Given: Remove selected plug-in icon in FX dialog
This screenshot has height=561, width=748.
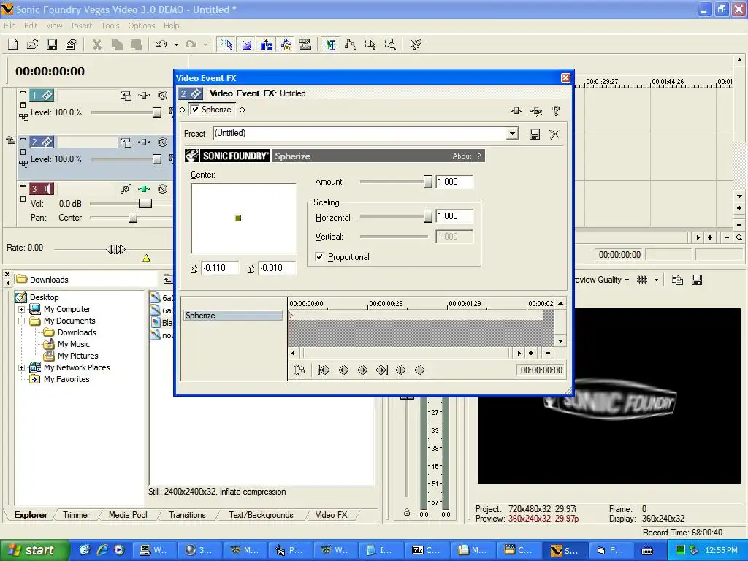Looking at the screenshot, I should click(x=536, y=111).
